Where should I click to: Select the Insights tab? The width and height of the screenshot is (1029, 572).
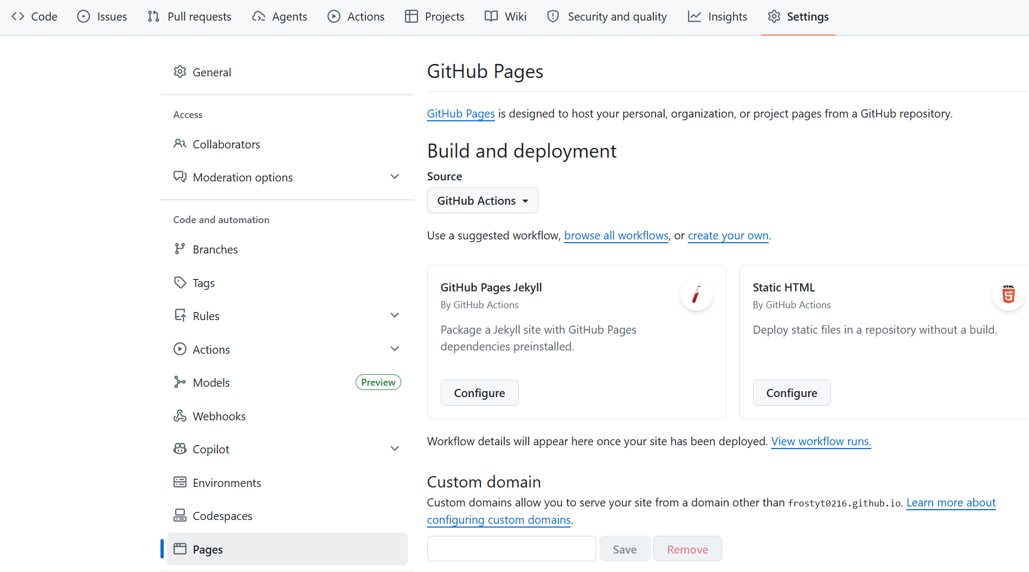click(x=717, y=17)
